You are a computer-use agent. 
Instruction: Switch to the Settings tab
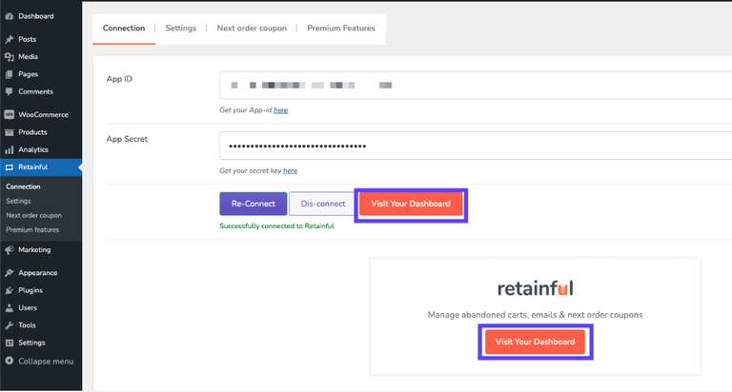click(x=181, y=29)
